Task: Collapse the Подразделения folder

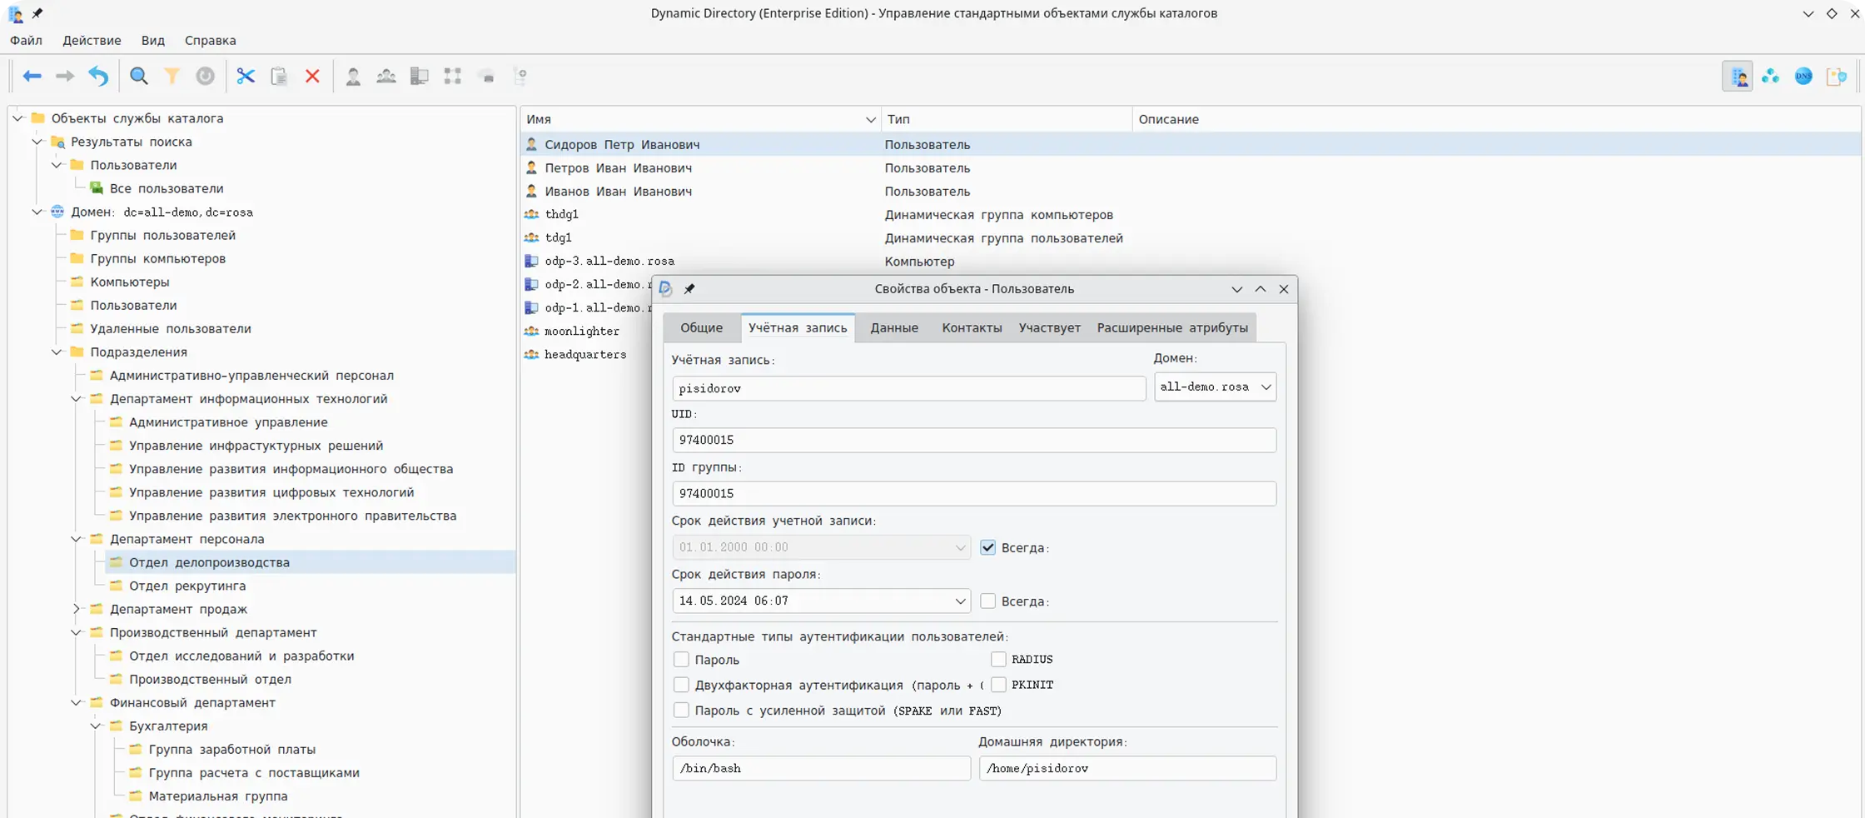Action: click(x=57, y=352)
